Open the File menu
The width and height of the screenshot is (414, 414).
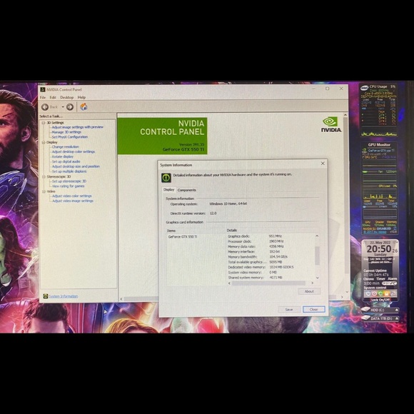pyautogui.click(x=43, y=97)
